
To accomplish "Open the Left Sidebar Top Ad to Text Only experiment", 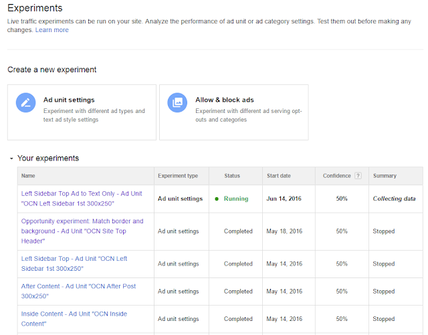I will tap(82, 194).
